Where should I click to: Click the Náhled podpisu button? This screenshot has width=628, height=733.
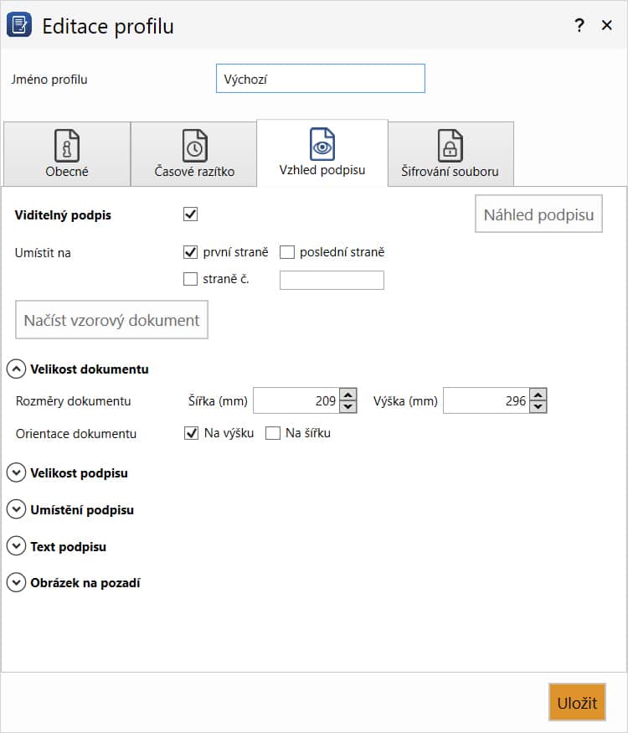click(538, 214)
